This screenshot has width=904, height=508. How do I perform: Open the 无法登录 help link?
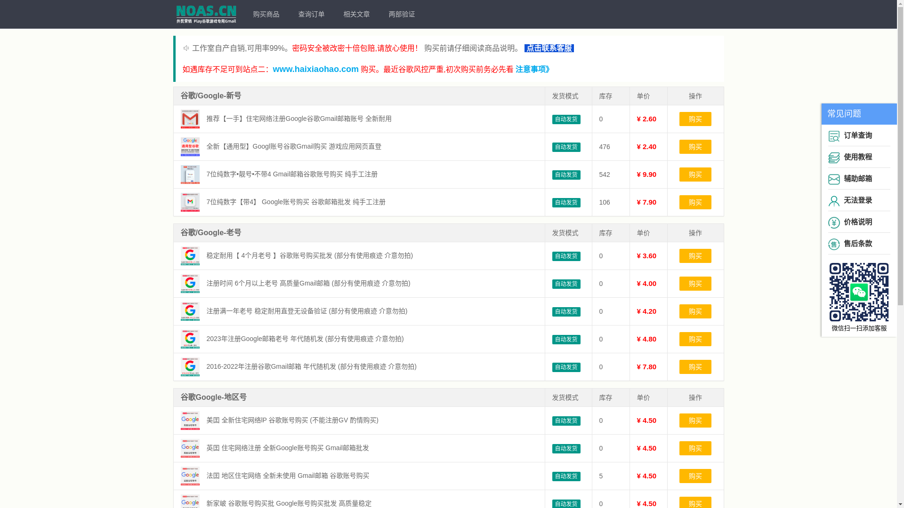point(858,200)
